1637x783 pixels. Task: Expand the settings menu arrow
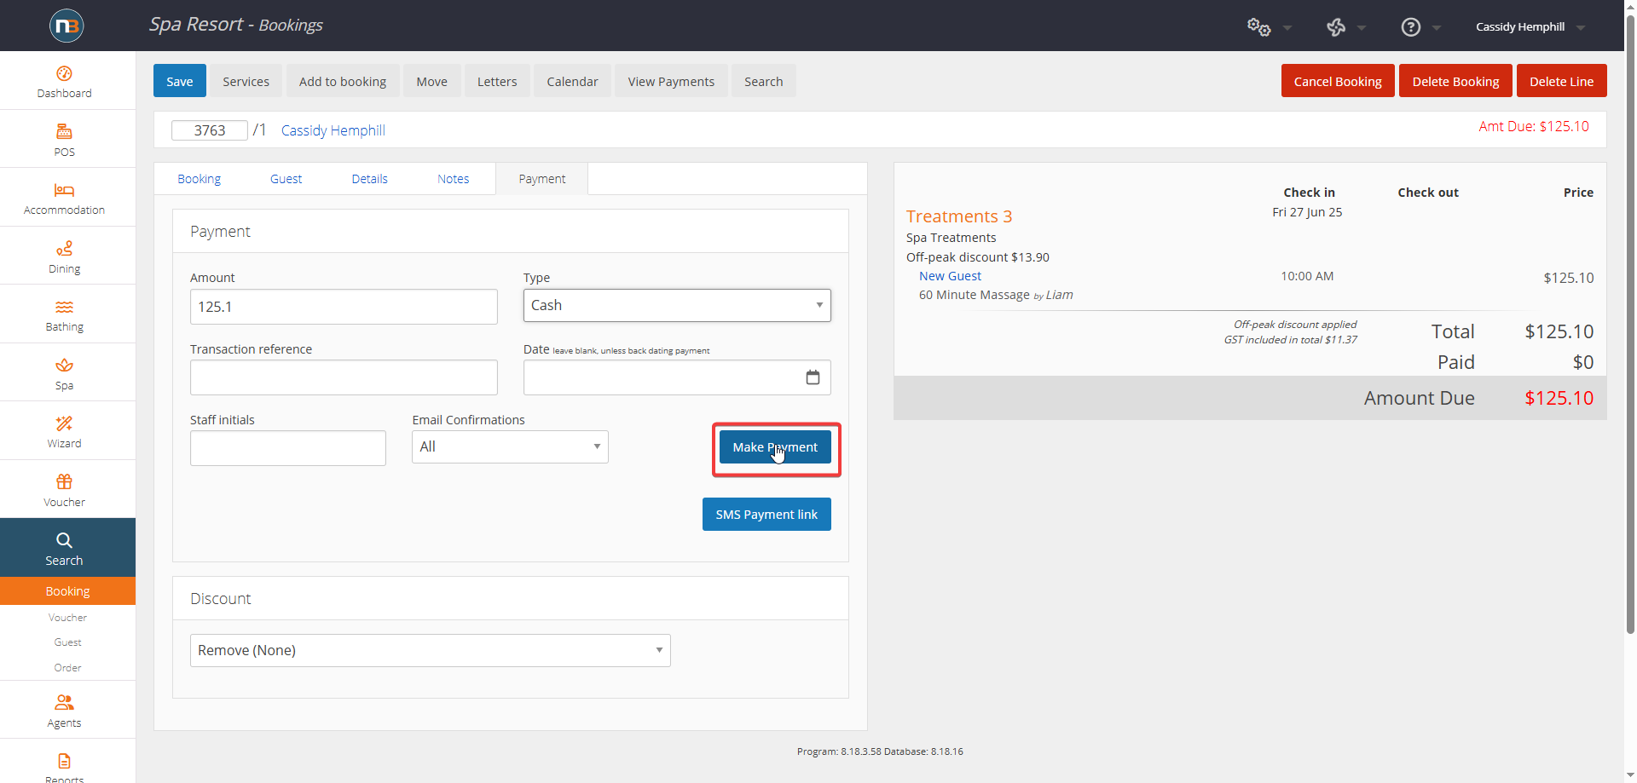[1287, 28]
